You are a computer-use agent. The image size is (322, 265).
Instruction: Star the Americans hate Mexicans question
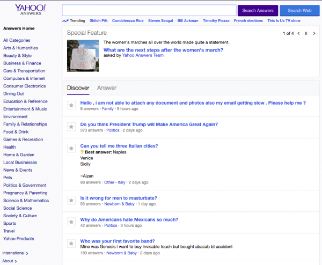pos(71,222)
